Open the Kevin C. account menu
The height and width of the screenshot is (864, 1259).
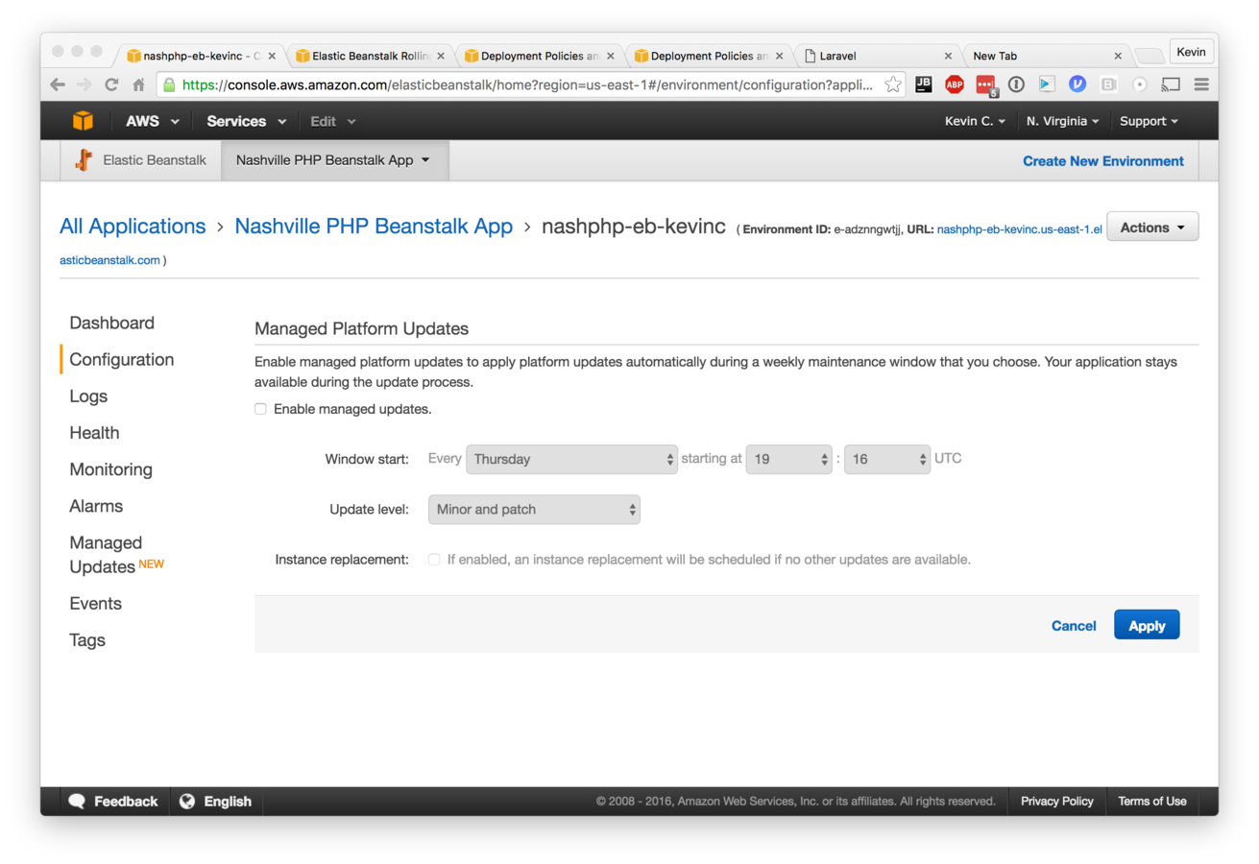coord(974,121)
